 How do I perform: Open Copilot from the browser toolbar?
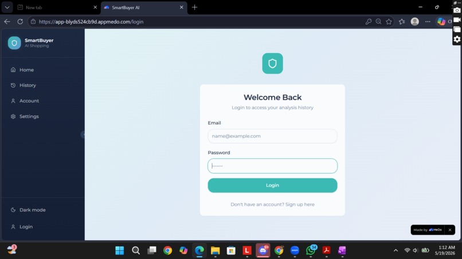(441, 22)
